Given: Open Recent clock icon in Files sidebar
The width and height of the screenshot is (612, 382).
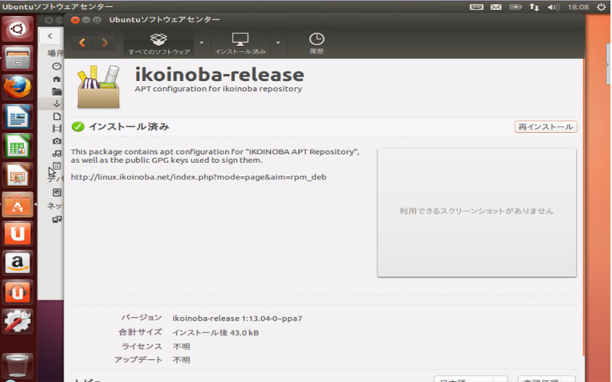Looking at the screenshot, I should point(57,66).
